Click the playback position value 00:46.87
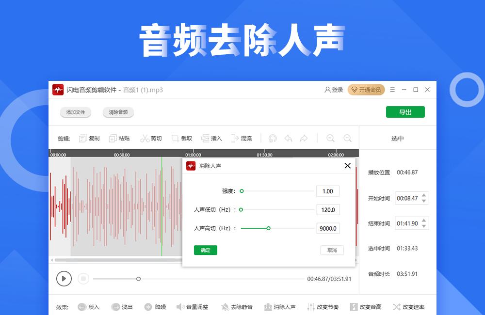Image resolution: width=485 pixels, height=315 pixels. pyautogui.click(x=407, y=172)
